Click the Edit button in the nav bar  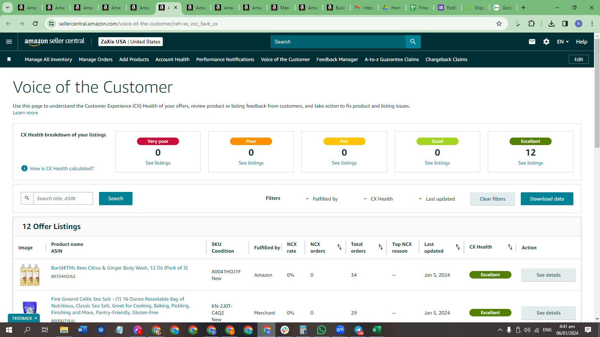pos(579,59)
